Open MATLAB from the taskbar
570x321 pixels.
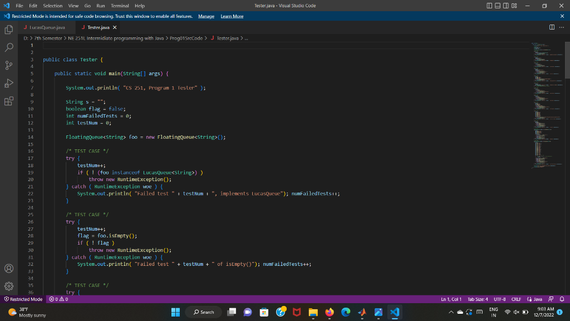[x=361, y=312]
